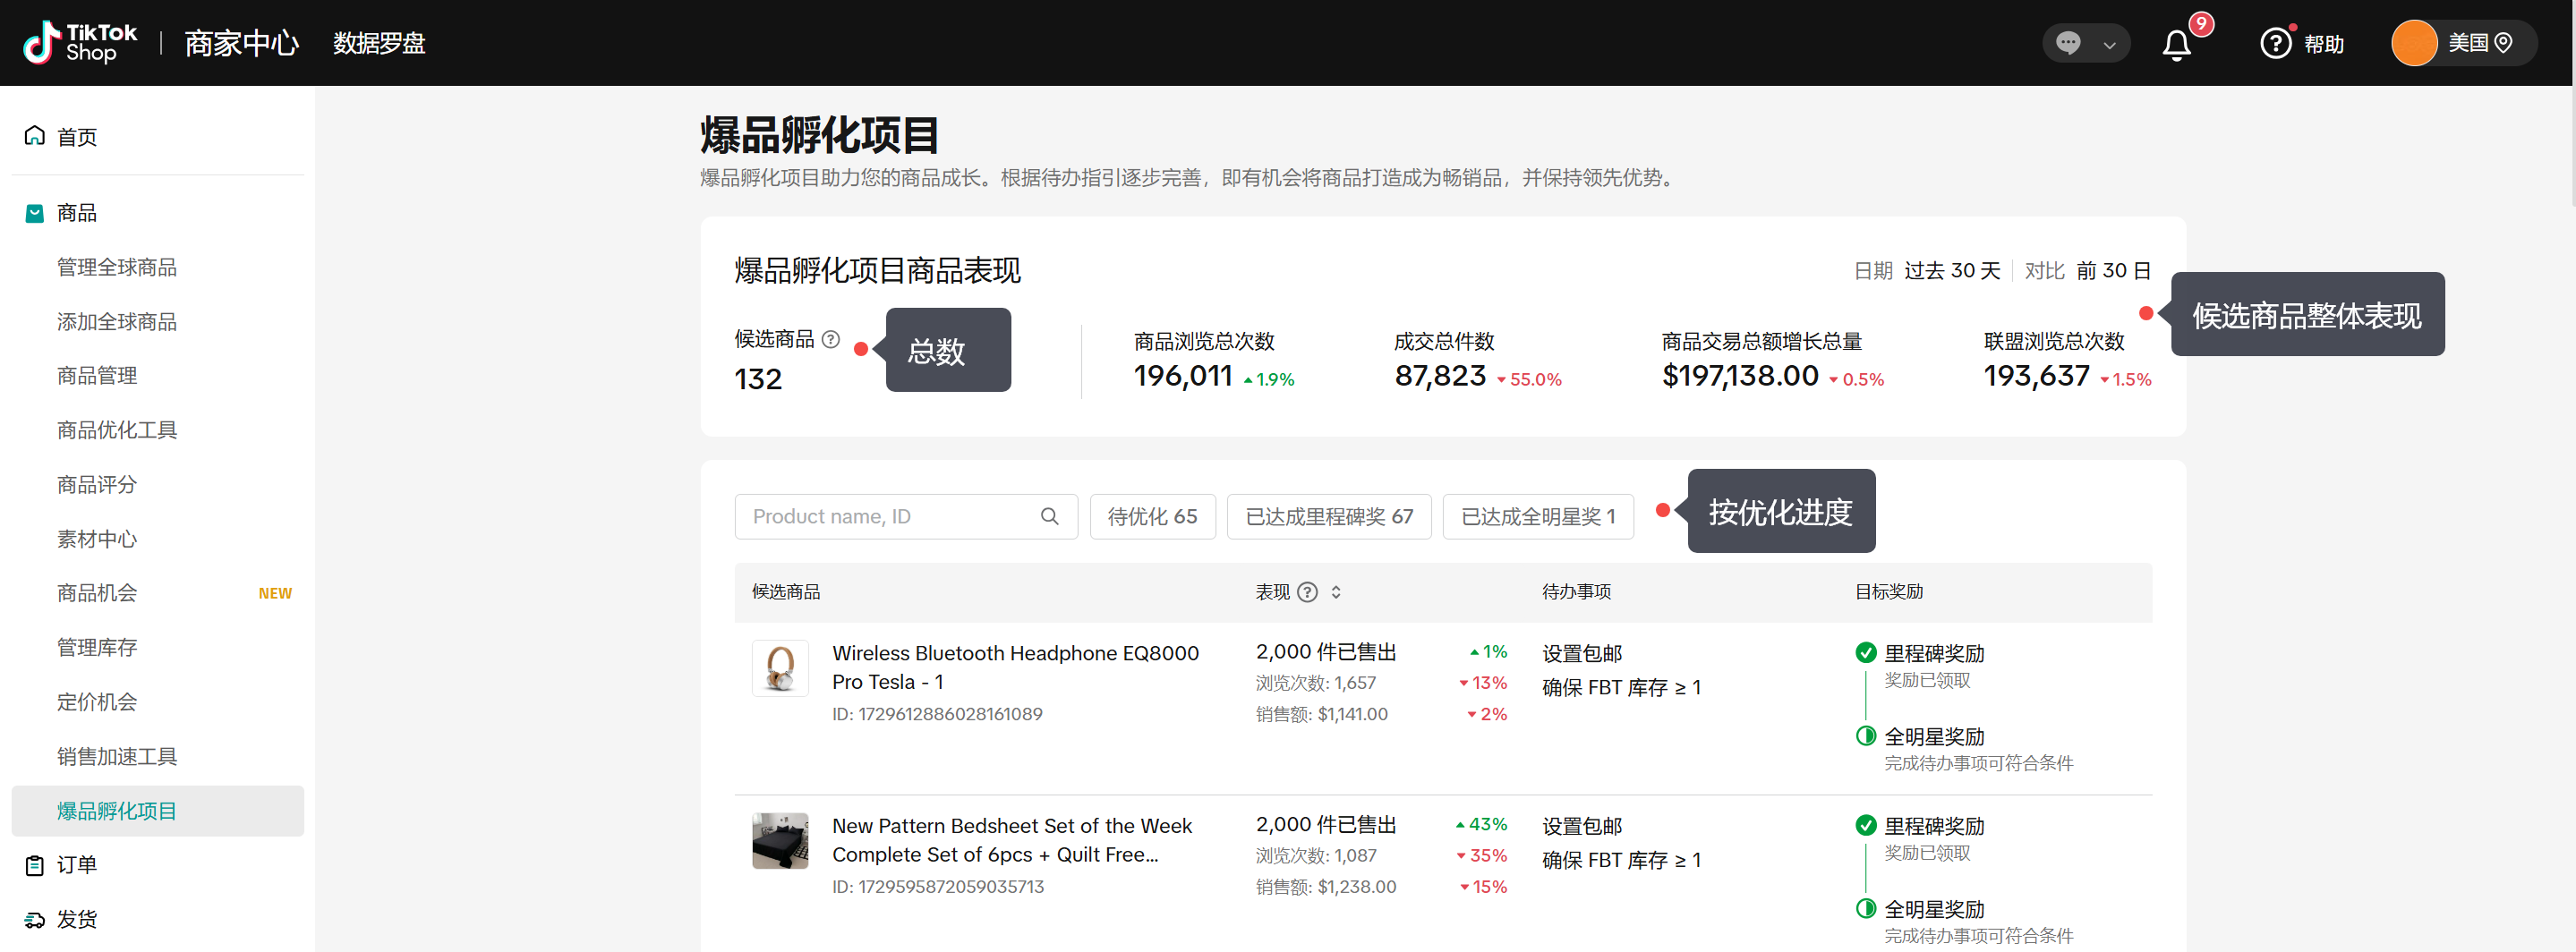
Task: Click the candidate product count 132
Action: click(758, 379)
